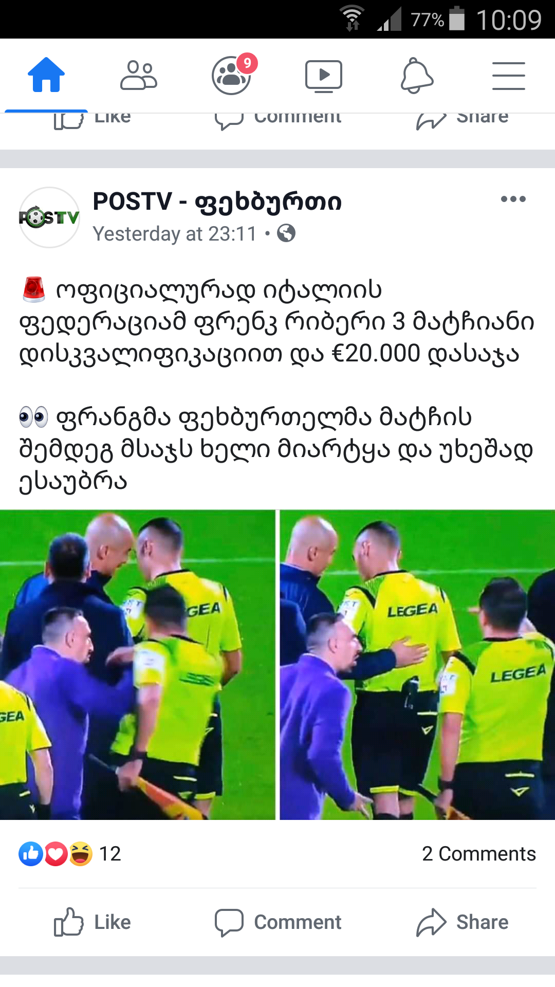Image resolution: width=555 pixels, height=987 pixels.
Task: Open the Watch video tab icon
Action: point(324,76)
